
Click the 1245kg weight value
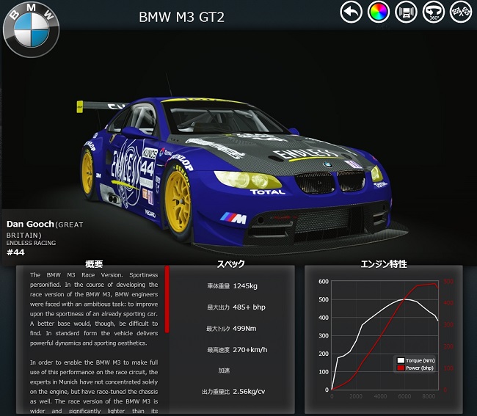[245, 286]
